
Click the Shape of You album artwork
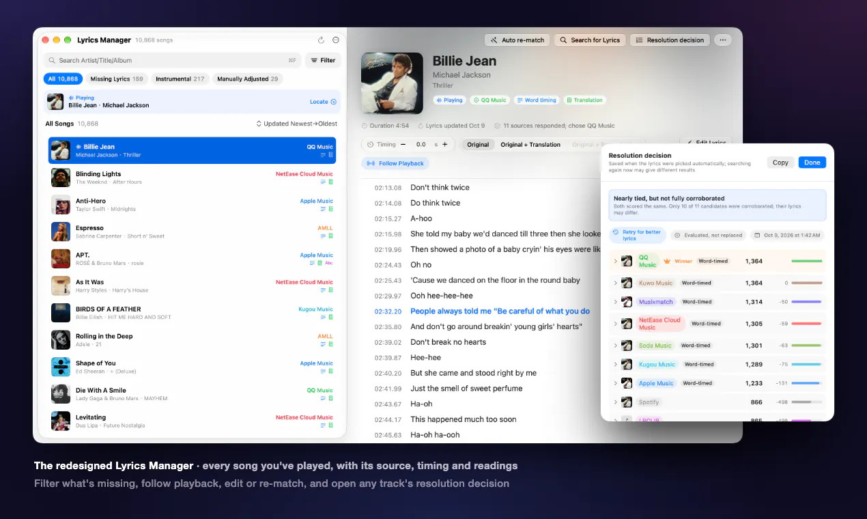pyautogui.click(x=61, y=367)
